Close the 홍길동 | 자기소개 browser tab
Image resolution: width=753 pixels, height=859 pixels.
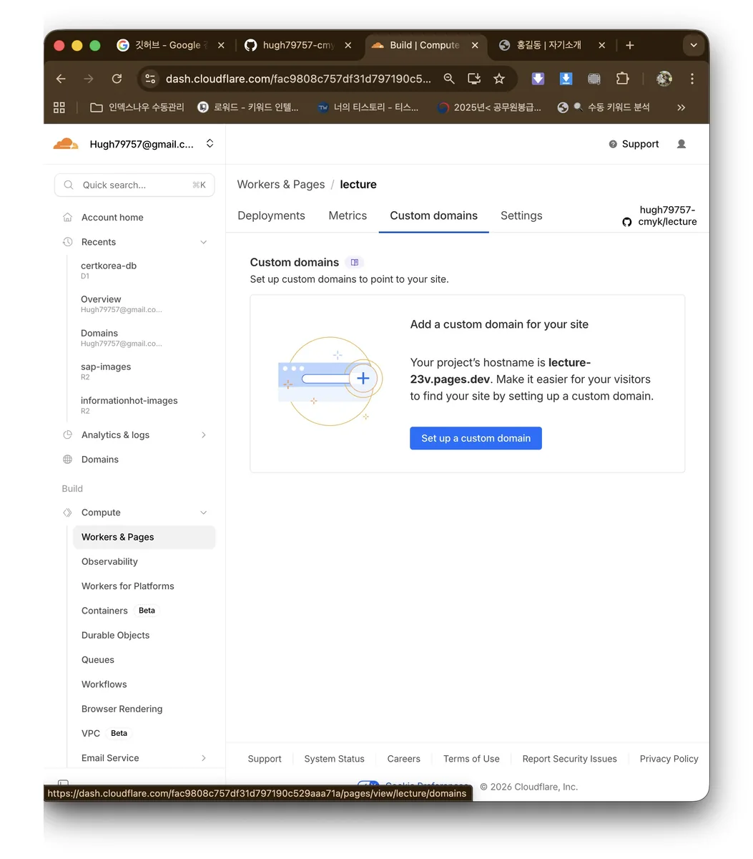(x=602, y=45)
